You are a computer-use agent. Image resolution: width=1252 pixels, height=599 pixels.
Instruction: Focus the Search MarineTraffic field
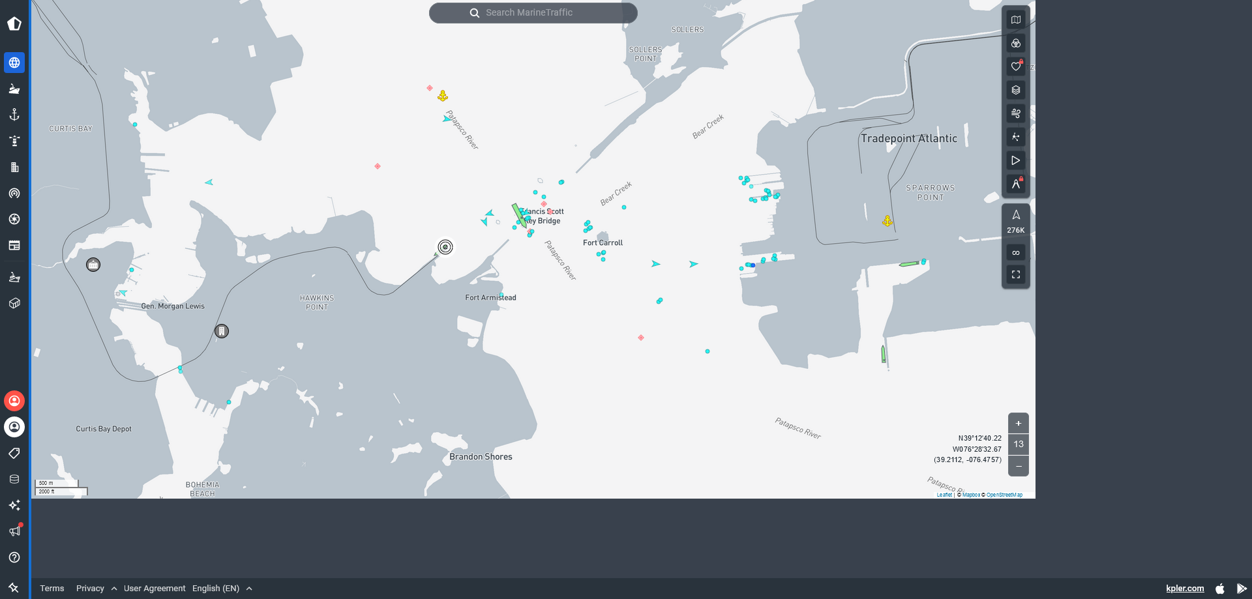533,12
